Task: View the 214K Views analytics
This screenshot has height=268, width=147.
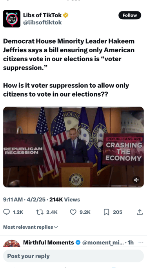Action: tap(65, 200)
